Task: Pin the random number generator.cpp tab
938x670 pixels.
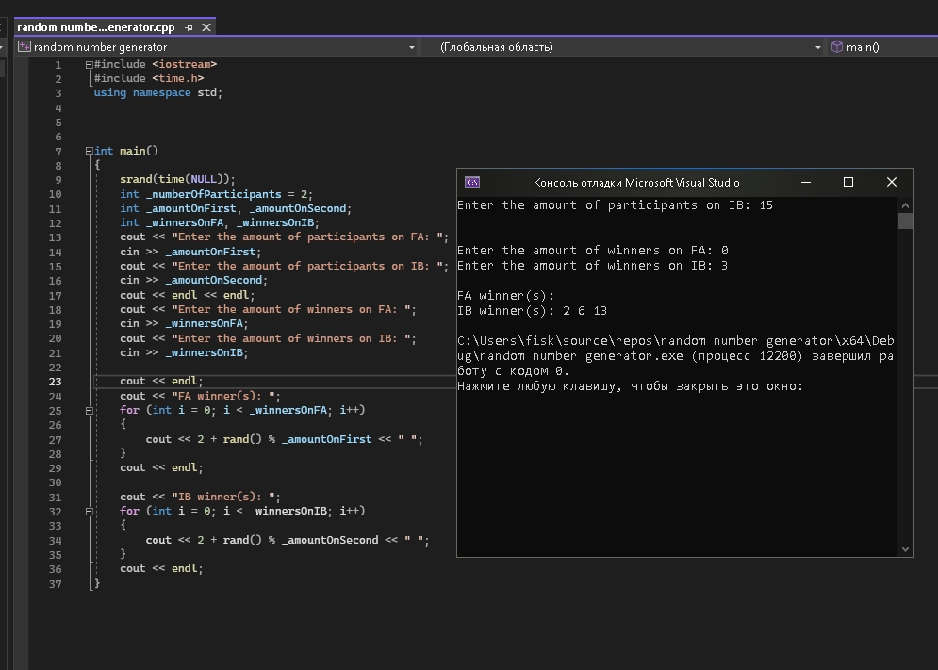Action: pos(189,28)
